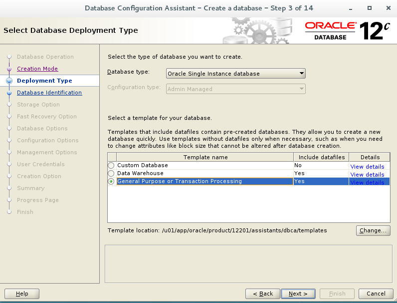Click the Change... template location button
Viewport: 397px width, 303px height.
(x=373, y=230)
